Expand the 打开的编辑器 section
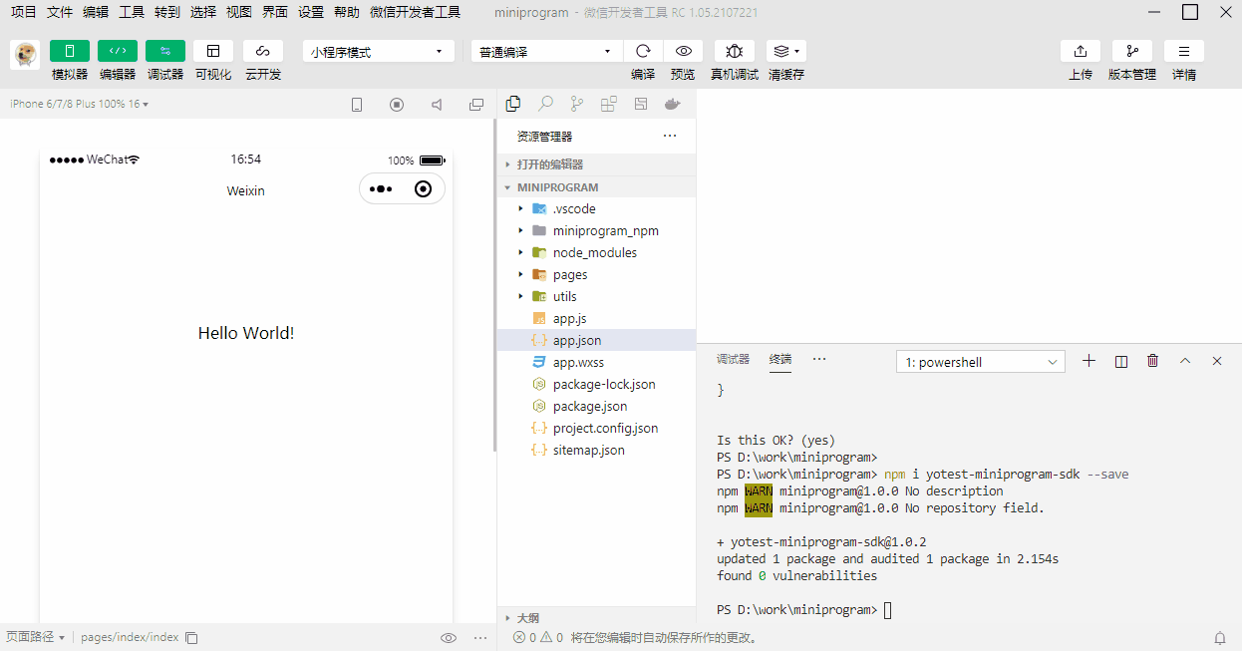Screen dimensions: 1242x651 (x=596, y=164)
